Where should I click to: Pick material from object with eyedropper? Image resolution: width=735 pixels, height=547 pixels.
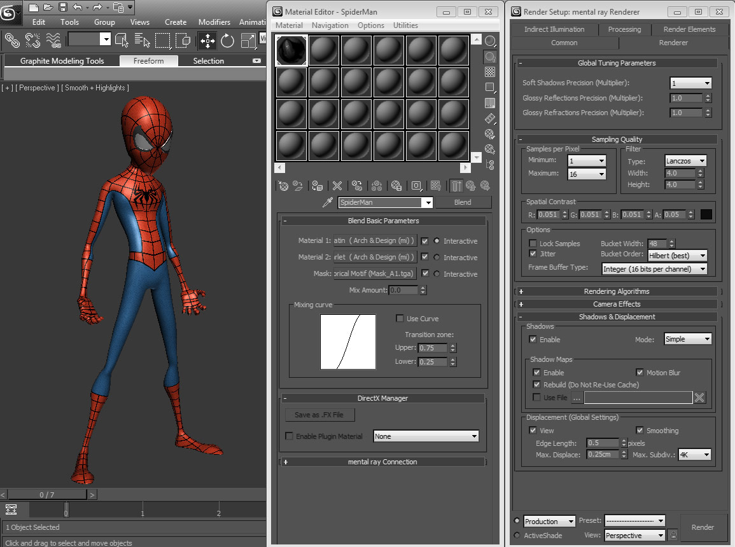tap(328, 202)
